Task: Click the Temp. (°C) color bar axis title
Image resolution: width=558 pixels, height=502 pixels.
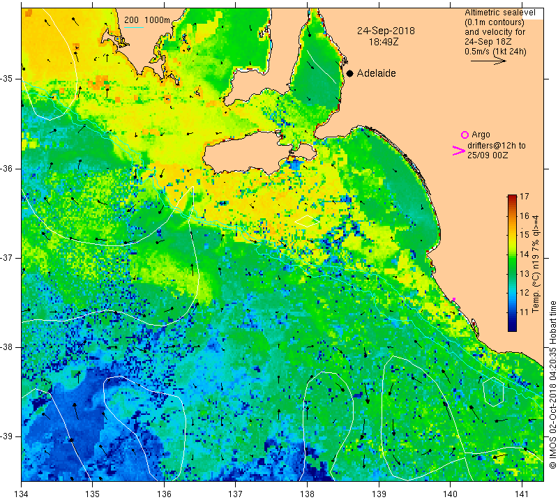Action: point(536,264)
